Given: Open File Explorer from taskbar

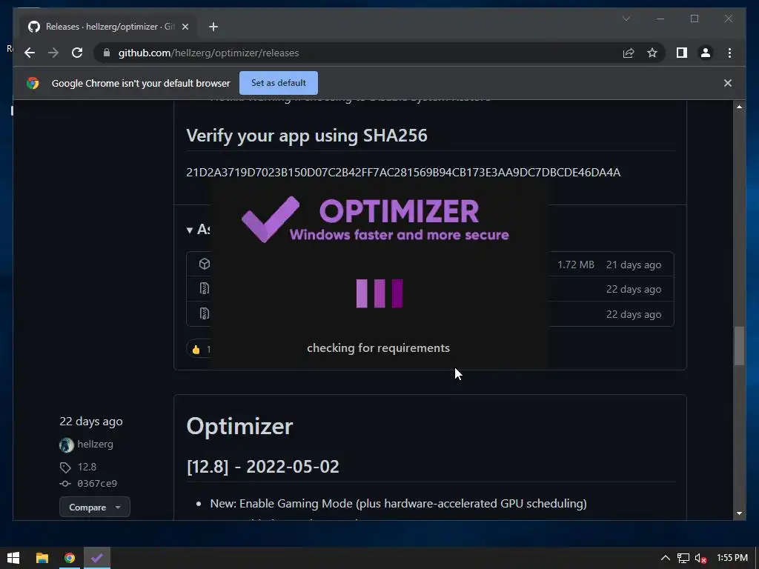Looking at the screenshot, I should tap(42, 558).
